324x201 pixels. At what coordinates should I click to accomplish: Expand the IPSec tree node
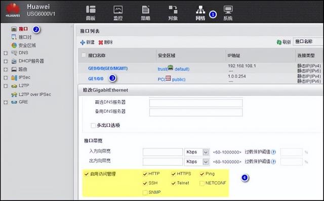click(6, 78)
